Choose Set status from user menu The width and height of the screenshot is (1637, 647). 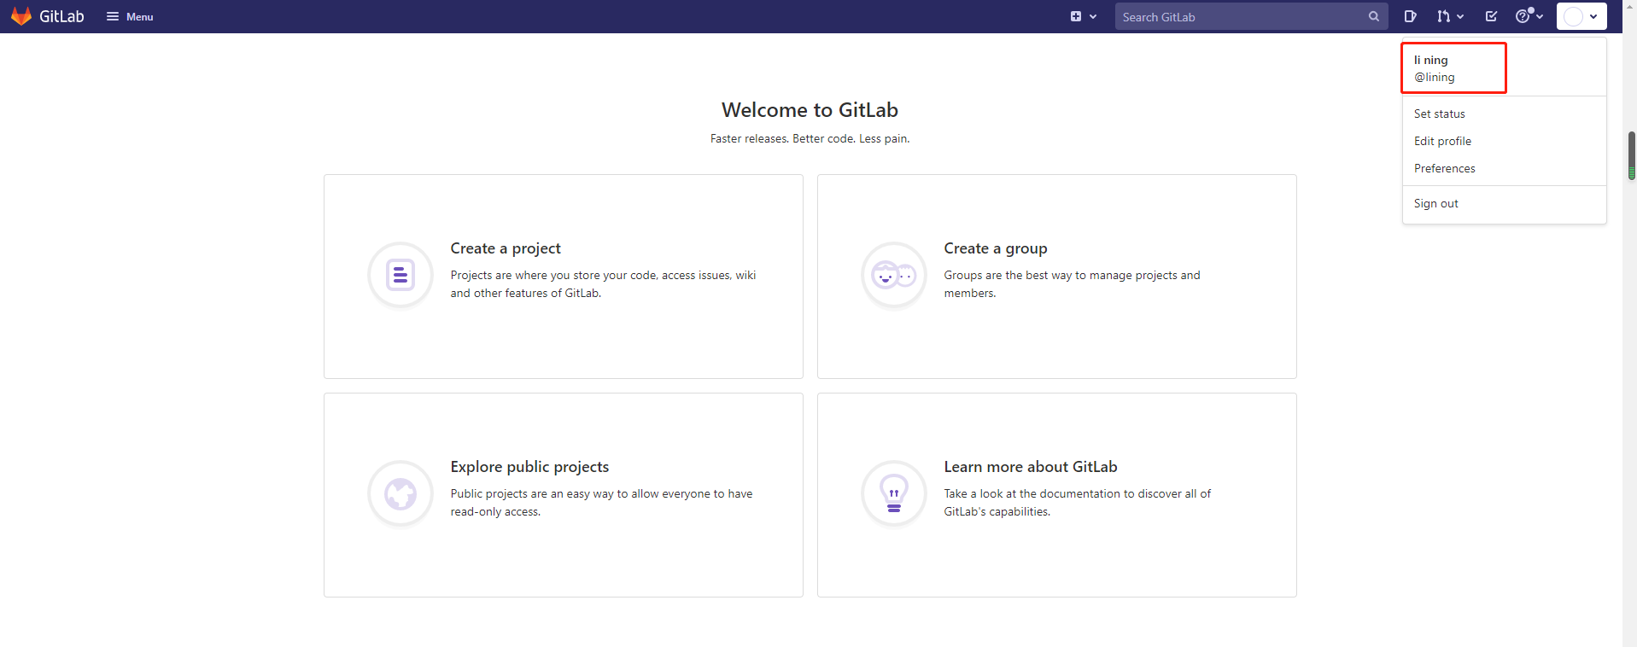point(1439,114)
